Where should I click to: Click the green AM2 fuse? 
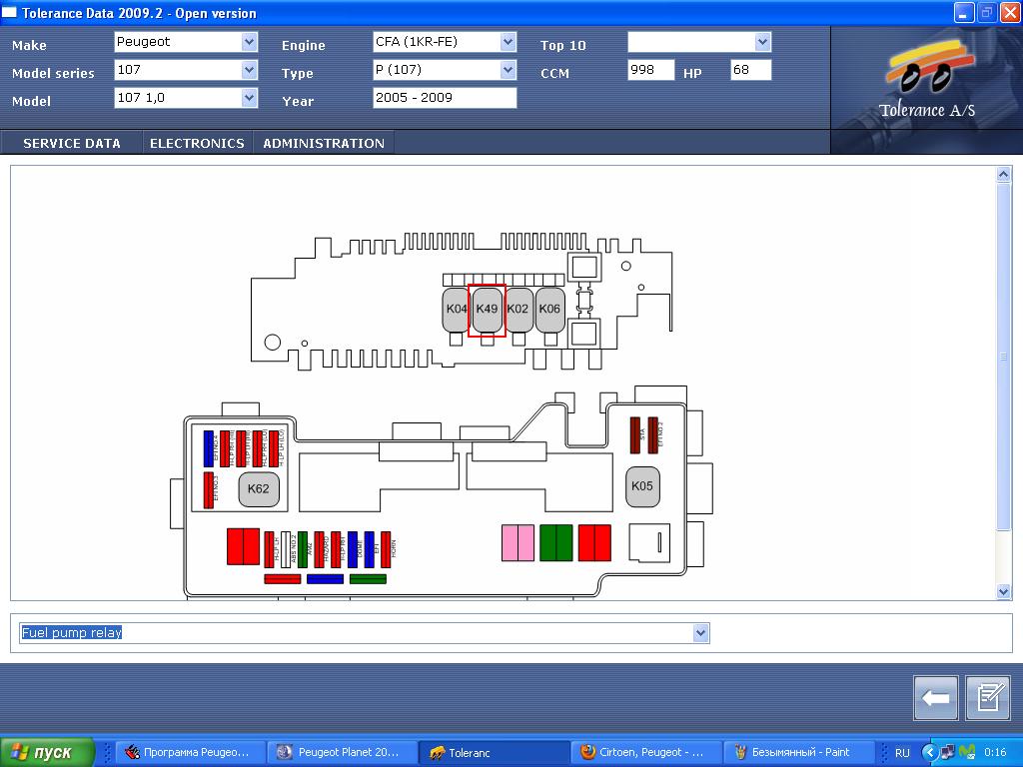[x=303, y=550]
